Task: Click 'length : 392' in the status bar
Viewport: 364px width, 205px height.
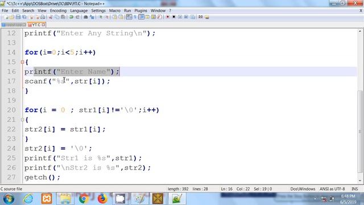Action: [178, 189]
